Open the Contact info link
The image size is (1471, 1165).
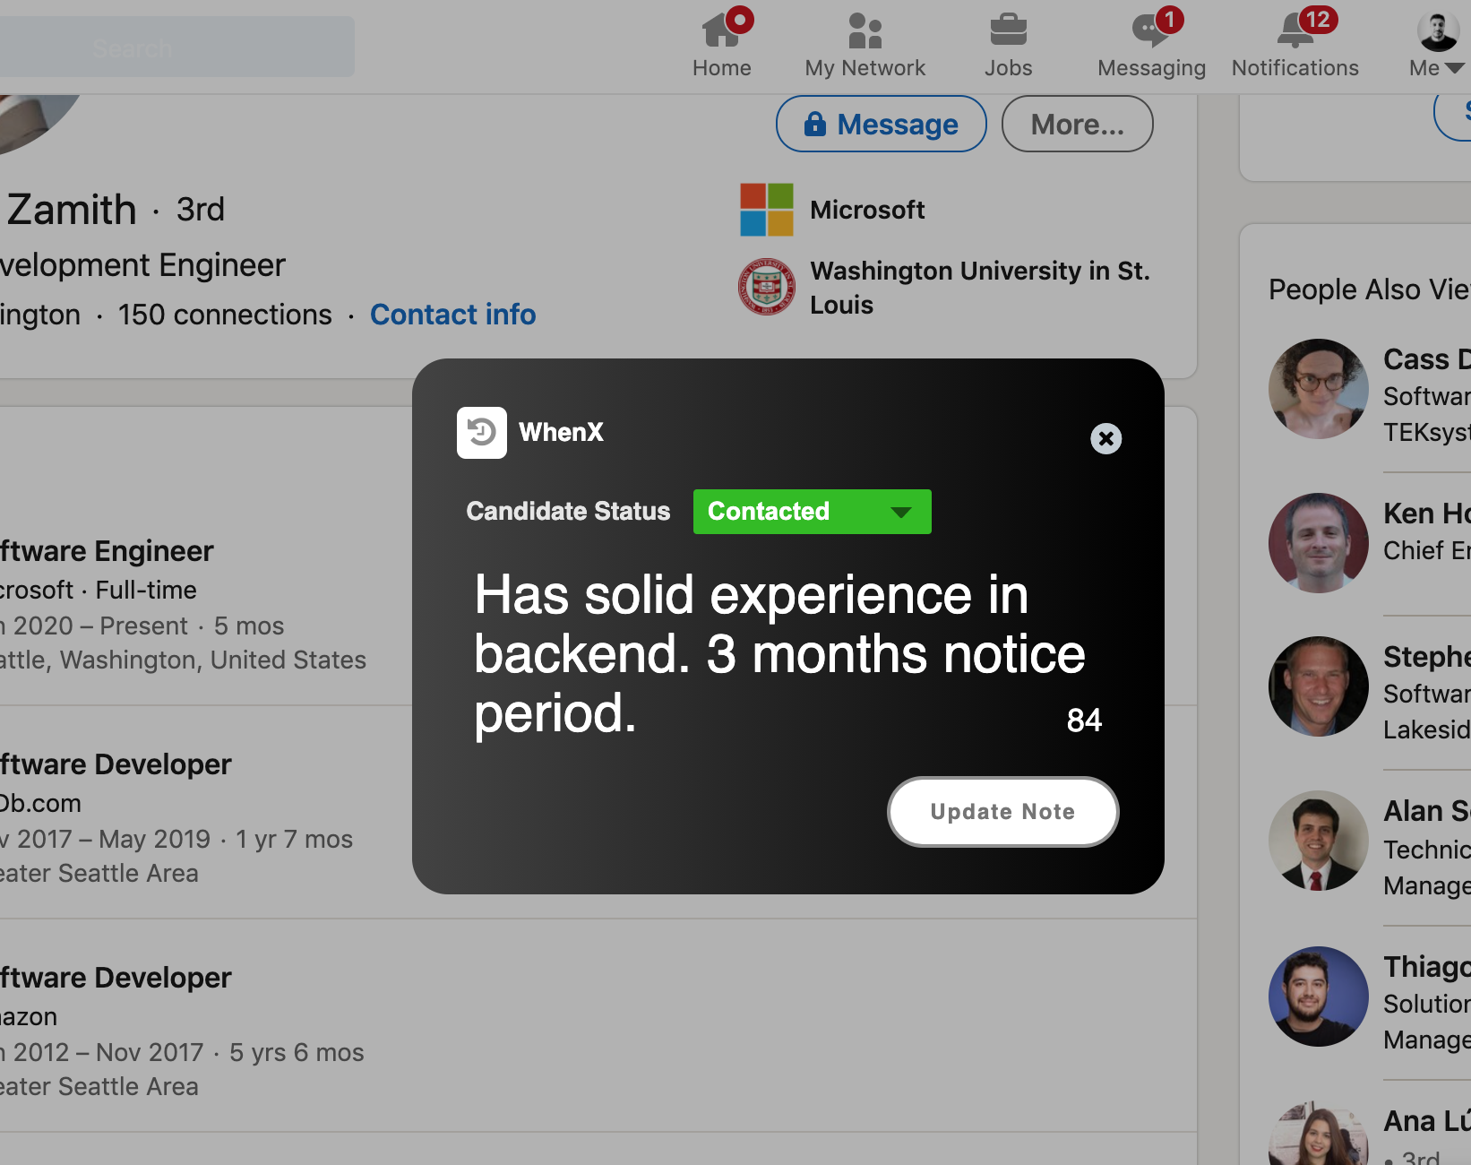(453, 315)
